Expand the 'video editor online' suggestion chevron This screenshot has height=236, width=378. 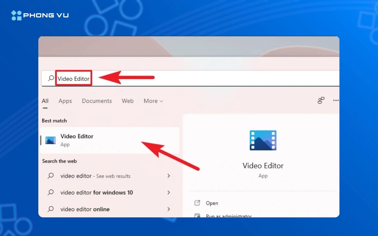tap(169, 209)
